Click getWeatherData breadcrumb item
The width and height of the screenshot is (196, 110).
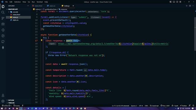[x=51, y=9]
